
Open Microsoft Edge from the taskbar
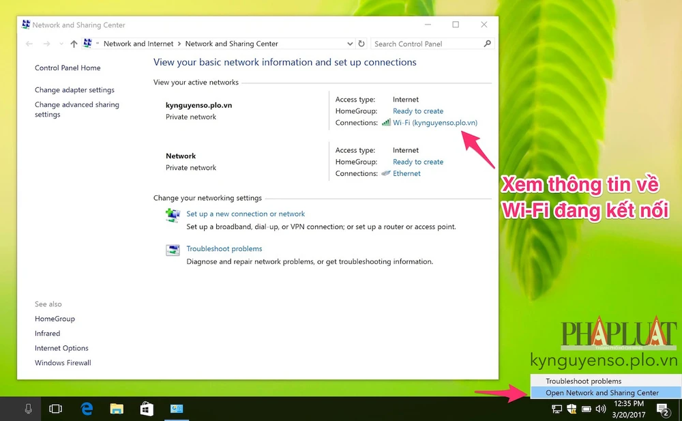point(87,409)
